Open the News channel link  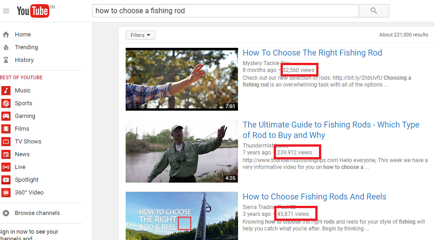click(22, 154)
